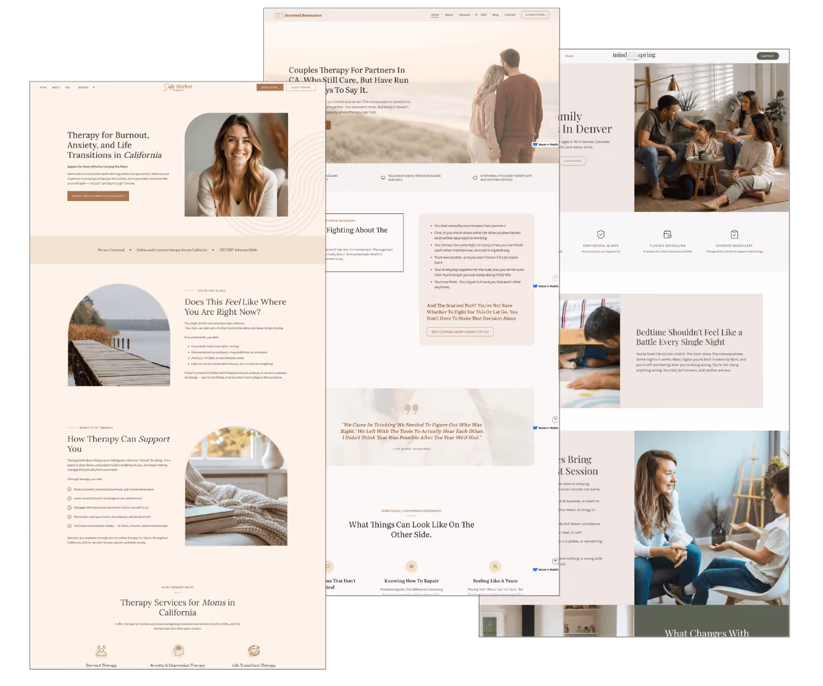
Task: Click the quotation mark icon above testimonial
Action: pos(411,410)
